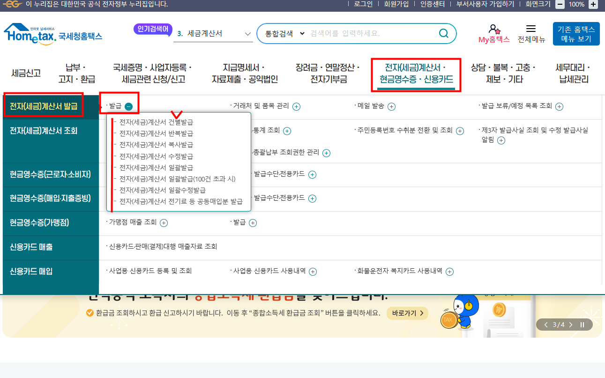The image size is (605, 378).
Task: Choose 전자(세금)계산서 반복발급
Action: tap(156, 133)
